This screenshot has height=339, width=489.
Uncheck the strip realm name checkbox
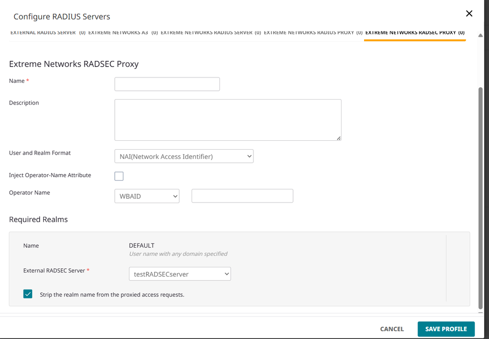pos(28,294)
